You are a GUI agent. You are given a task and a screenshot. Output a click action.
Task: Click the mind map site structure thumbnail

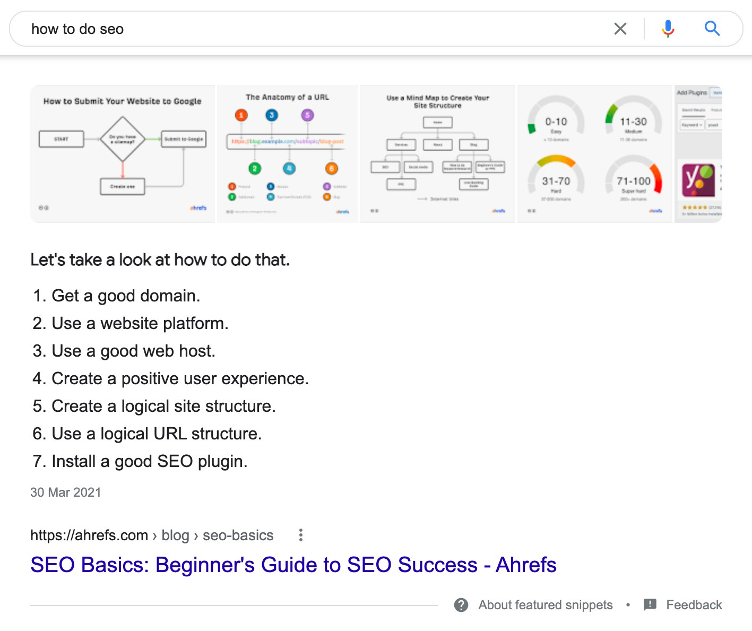tap(437, 153)
